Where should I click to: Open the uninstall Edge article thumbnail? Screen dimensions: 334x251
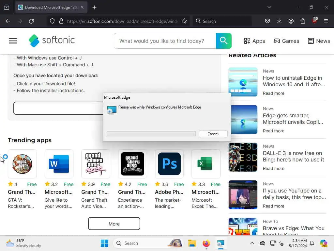click(243, 82)
